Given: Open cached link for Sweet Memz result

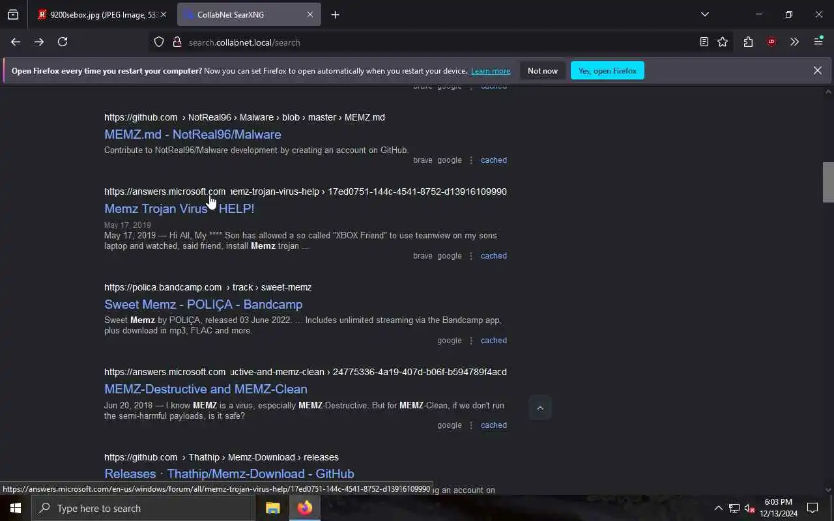Looking at the screenshot, I should 494,341.
